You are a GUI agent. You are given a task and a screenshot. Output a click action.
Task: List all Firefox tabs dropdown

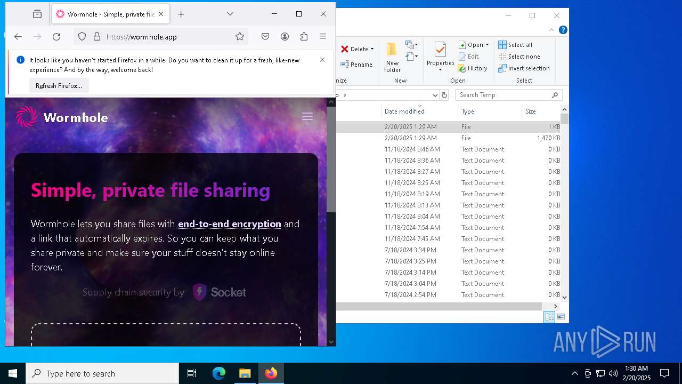(x=230, y=14)
